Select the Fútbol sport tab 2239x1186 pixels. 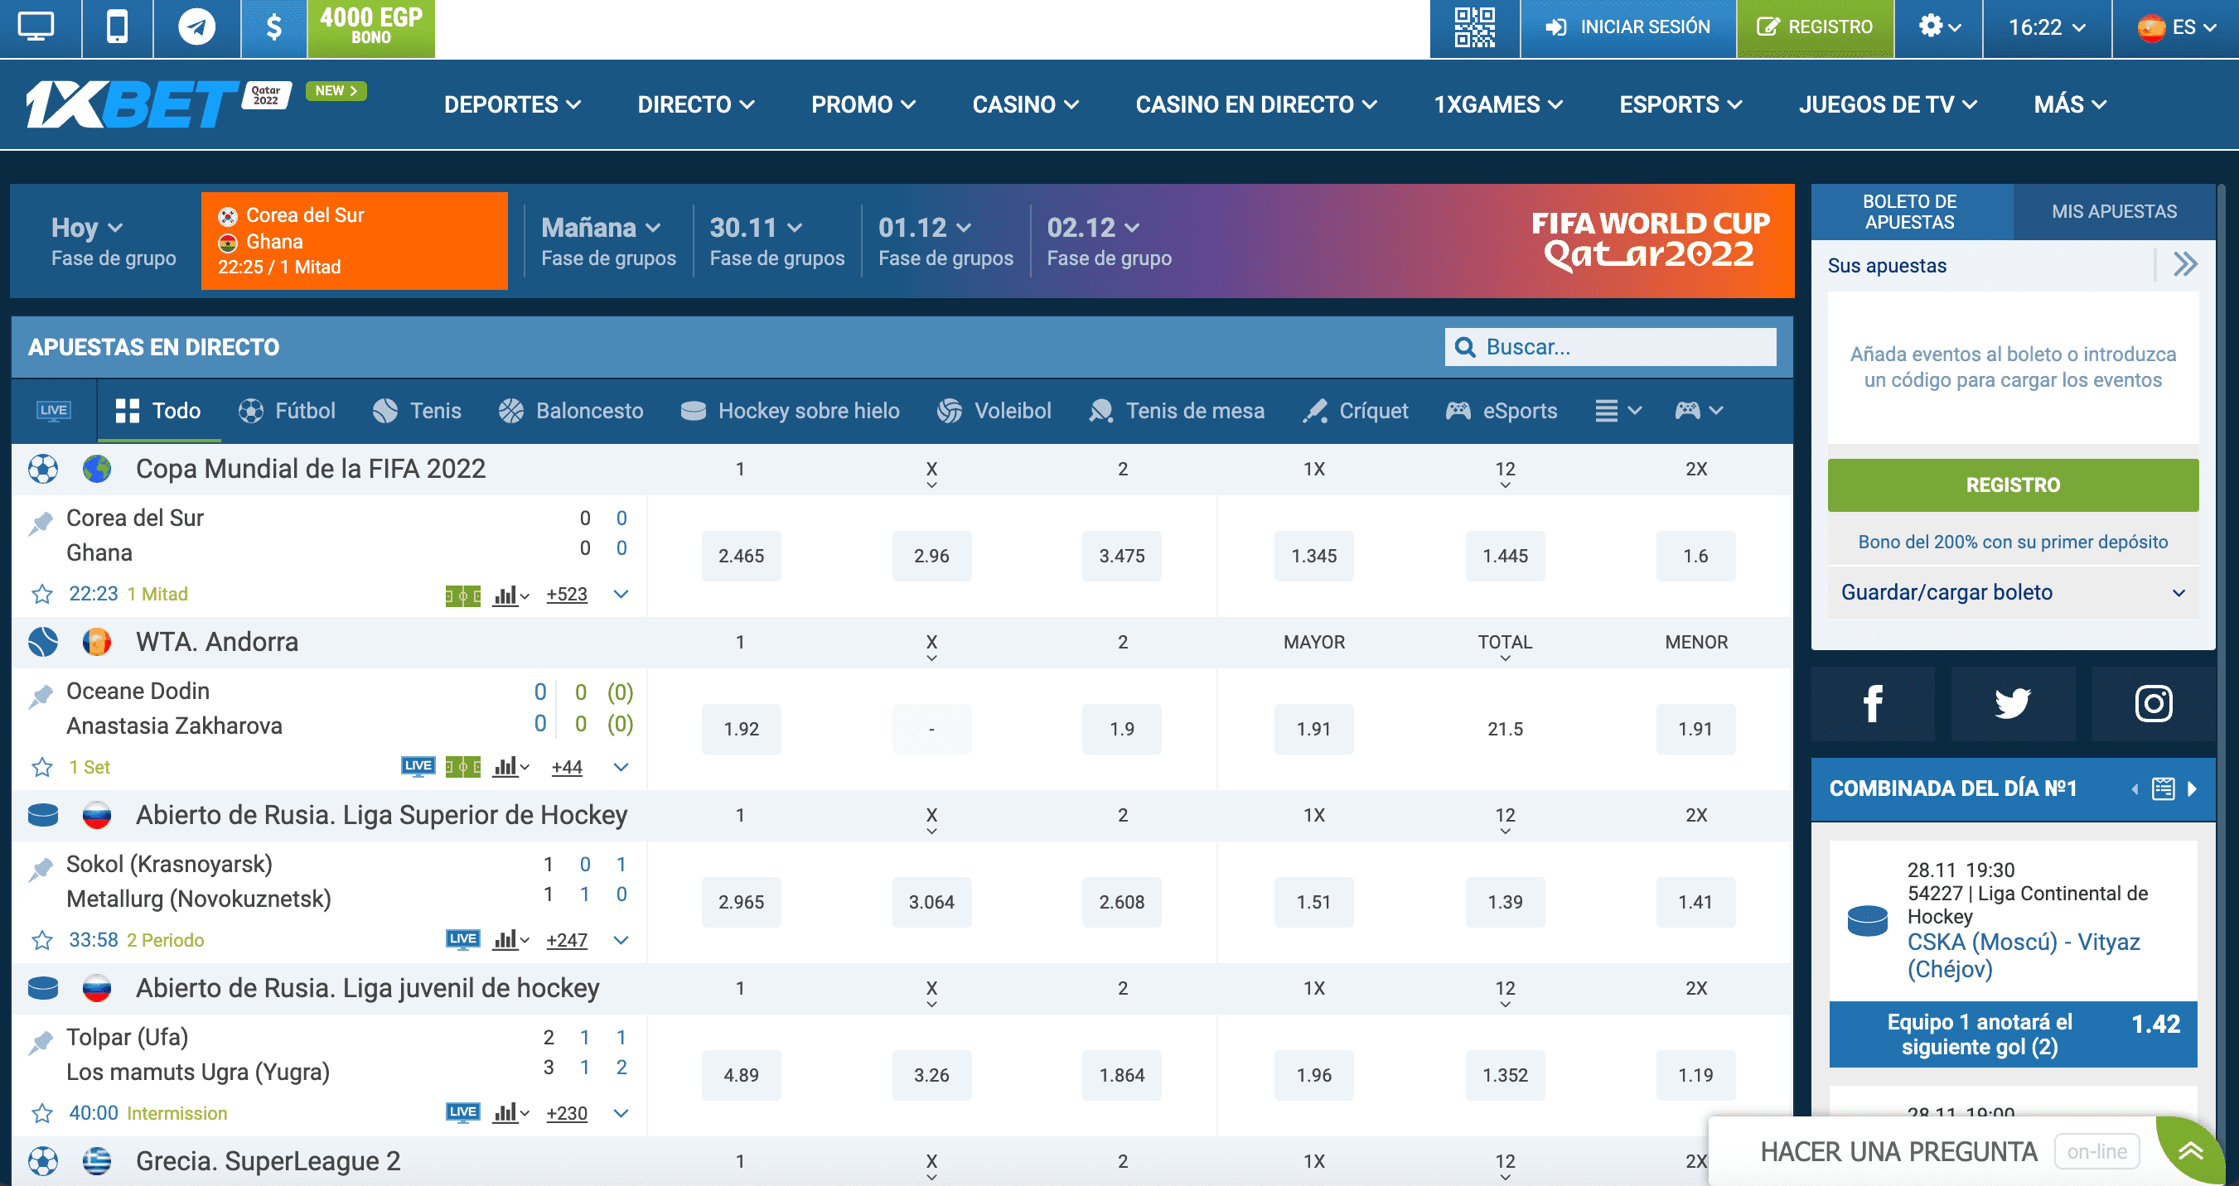(x=287, y=411)
